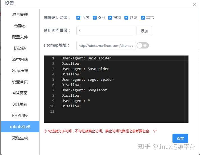This screenshot has height=155, width=200.
Task: Click the 添加 button
Action: click(144, 31)
